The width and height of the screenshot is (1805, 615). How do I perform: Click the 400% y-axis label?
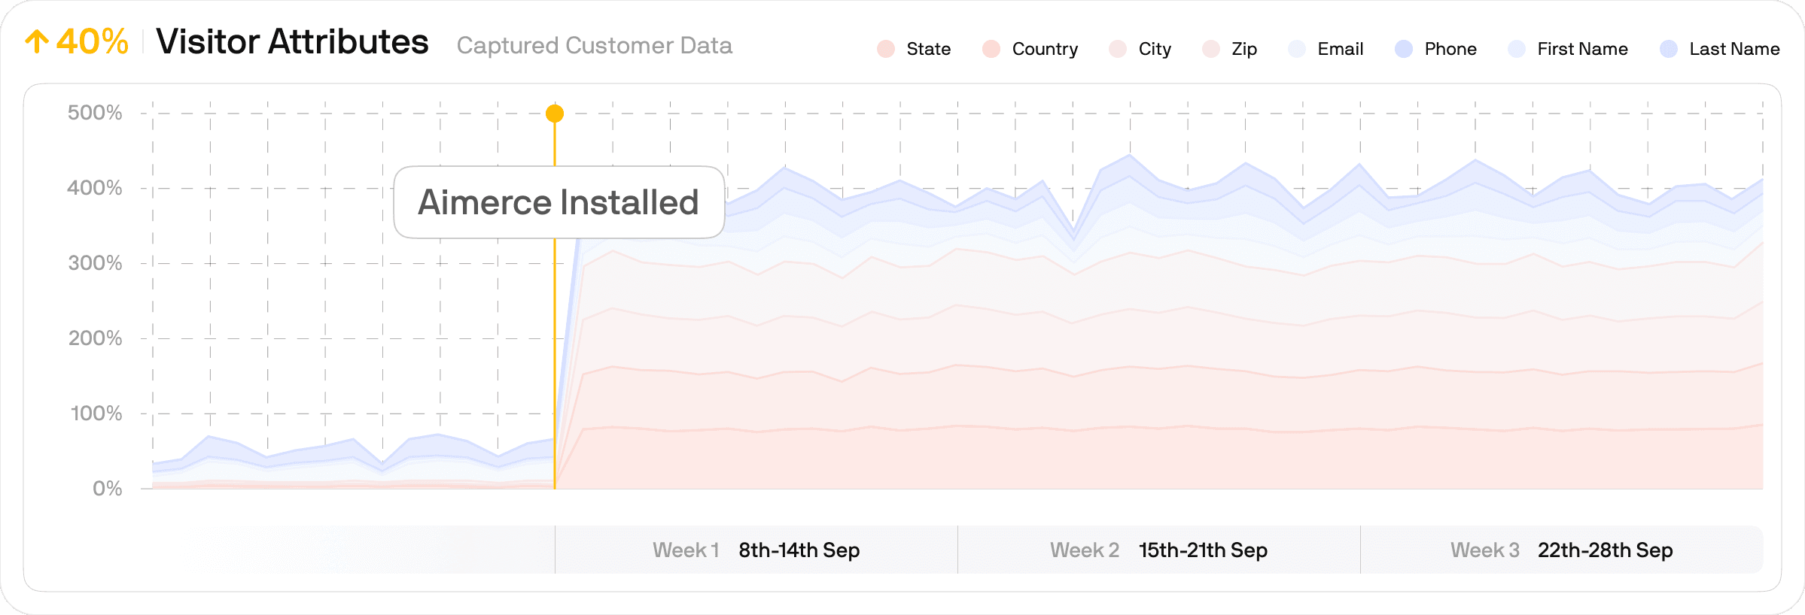click(95, 188)
